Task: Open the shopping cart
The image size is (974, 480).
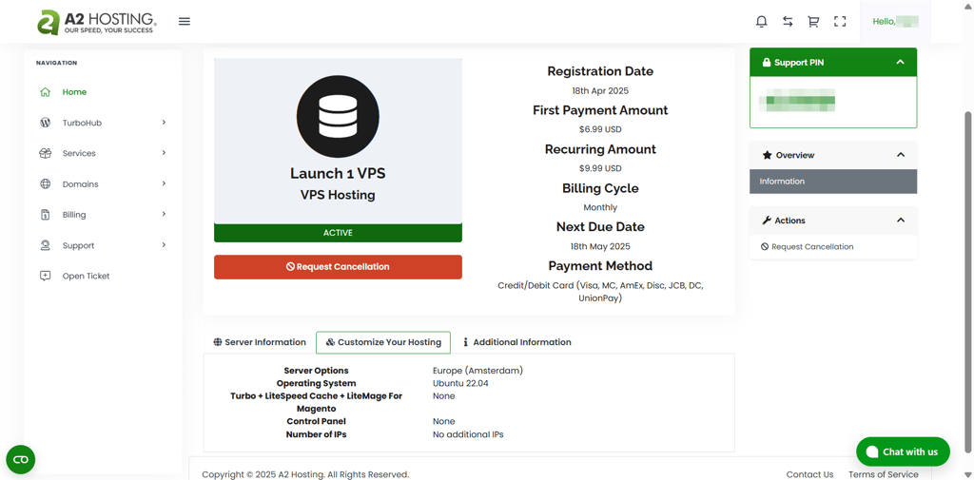Action: coord(813,21)
